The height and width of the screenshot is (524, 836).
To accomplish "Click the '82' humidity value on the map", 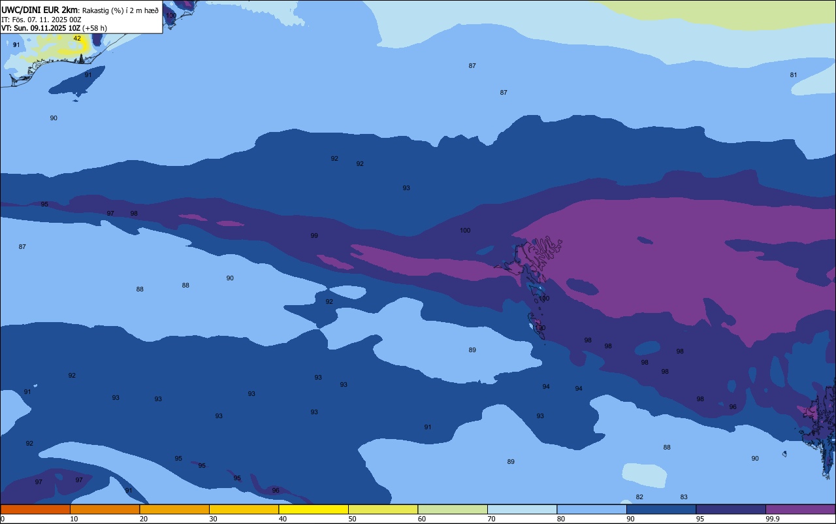I will coord(639,497).
